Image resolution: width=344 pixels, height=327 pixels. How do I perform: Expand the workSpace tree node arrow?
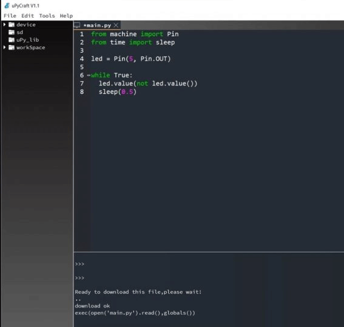pos(4,47)
